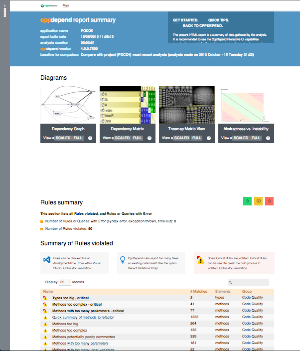The height and width of the screenshot is (351, 300).
Task: Sort by the Group column header
Action: (247, 292)
